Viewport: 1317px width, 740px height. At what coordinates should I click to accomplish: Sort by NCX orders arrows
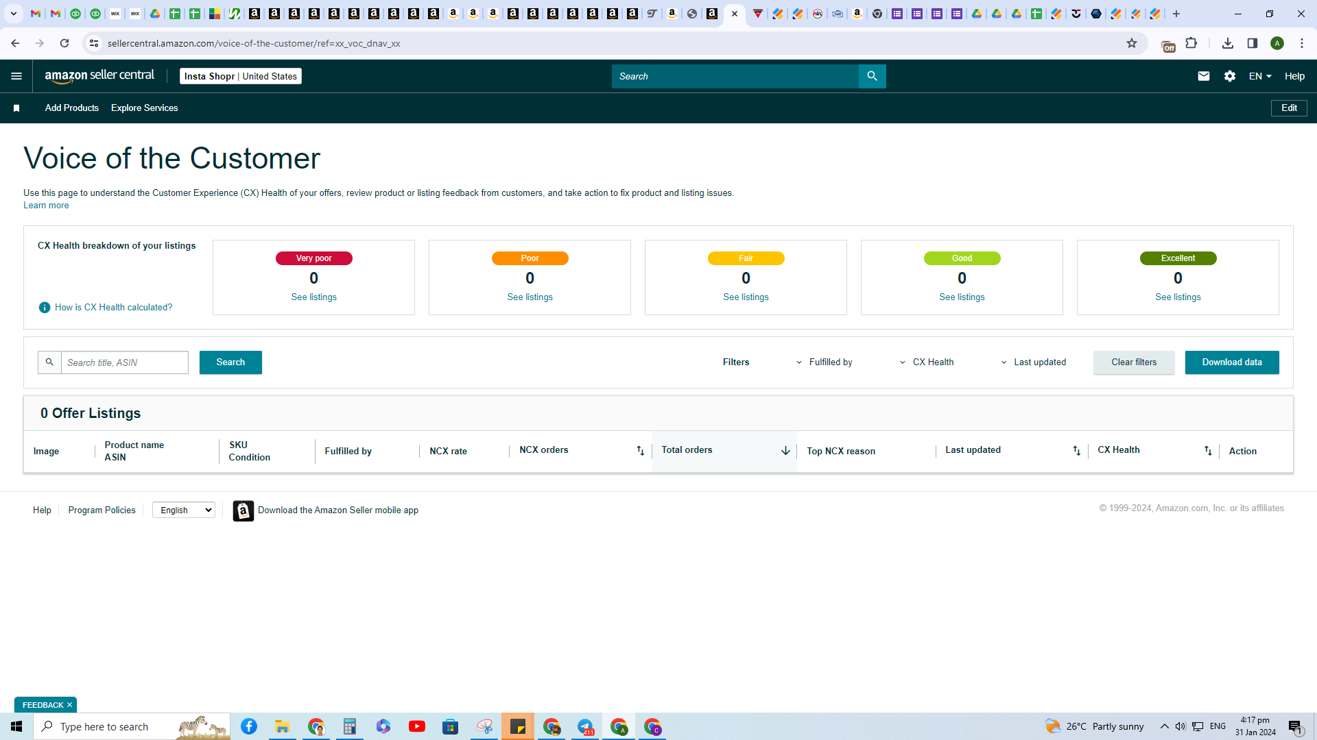click(640, 451)
